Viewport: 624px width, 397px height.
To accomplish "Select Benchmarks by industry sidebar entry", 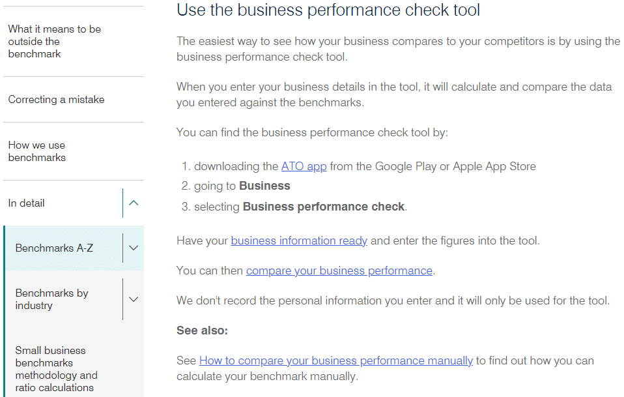I will (51, 299).
